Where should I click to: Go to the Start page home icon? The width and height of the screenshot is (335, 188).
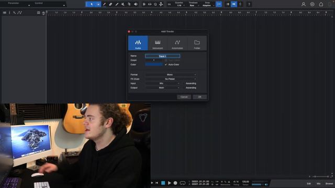click(321, 4)
